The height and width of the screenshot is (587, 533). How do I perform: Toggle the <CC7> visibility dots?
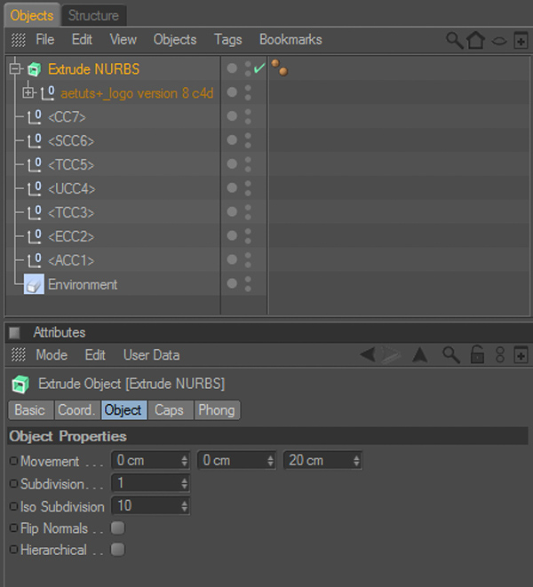point(248,117)
